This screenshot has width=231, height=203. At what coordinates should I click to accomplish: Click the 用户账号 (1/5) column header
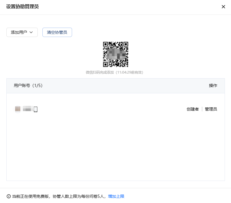coord(28,86)
